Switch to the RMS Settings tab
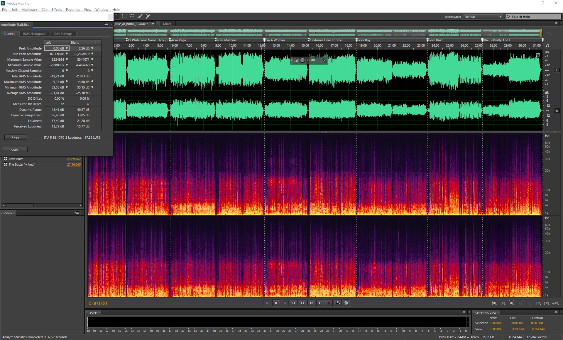Image resolution: width=563 pixels, height=340 pixels. [63, 34]
